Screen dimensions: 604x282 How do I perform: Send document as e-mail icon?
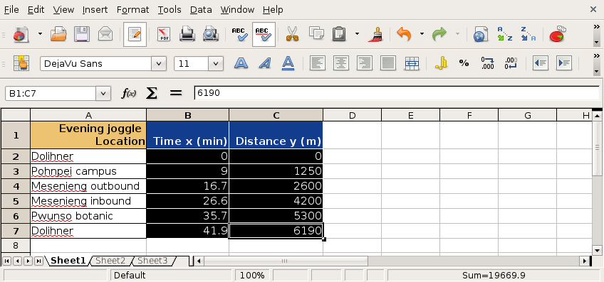(x=105, y=35)
